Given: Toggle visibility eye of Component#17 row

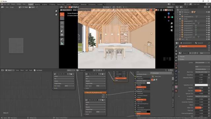Looking at the screenshot, I should click(207, 28).
